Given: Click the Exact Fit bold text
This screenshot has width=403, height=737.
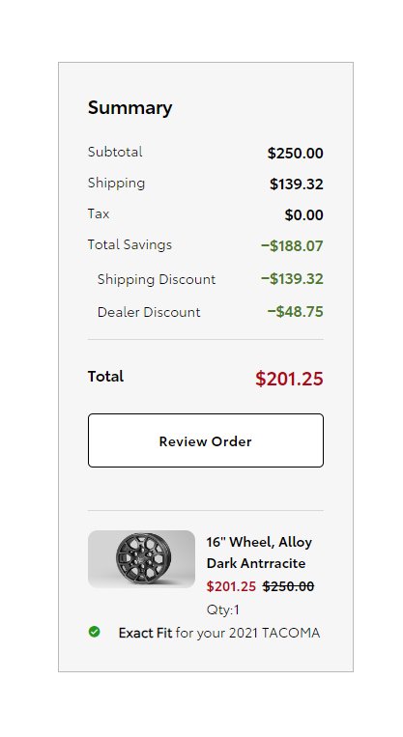Looking at the screenshot, I should (145, 633).
